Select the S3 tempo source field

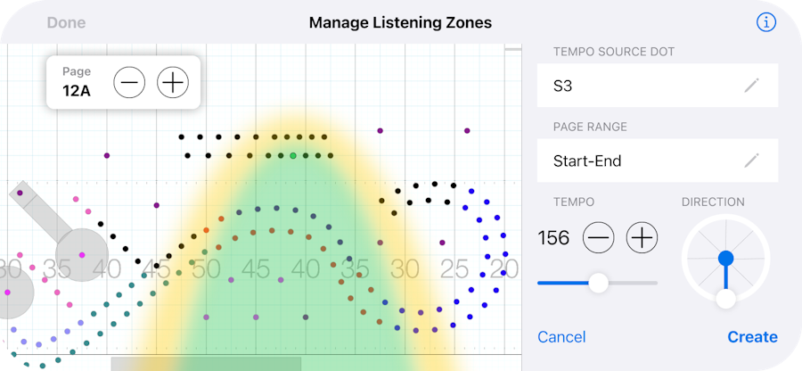click(x=642, y=86)
